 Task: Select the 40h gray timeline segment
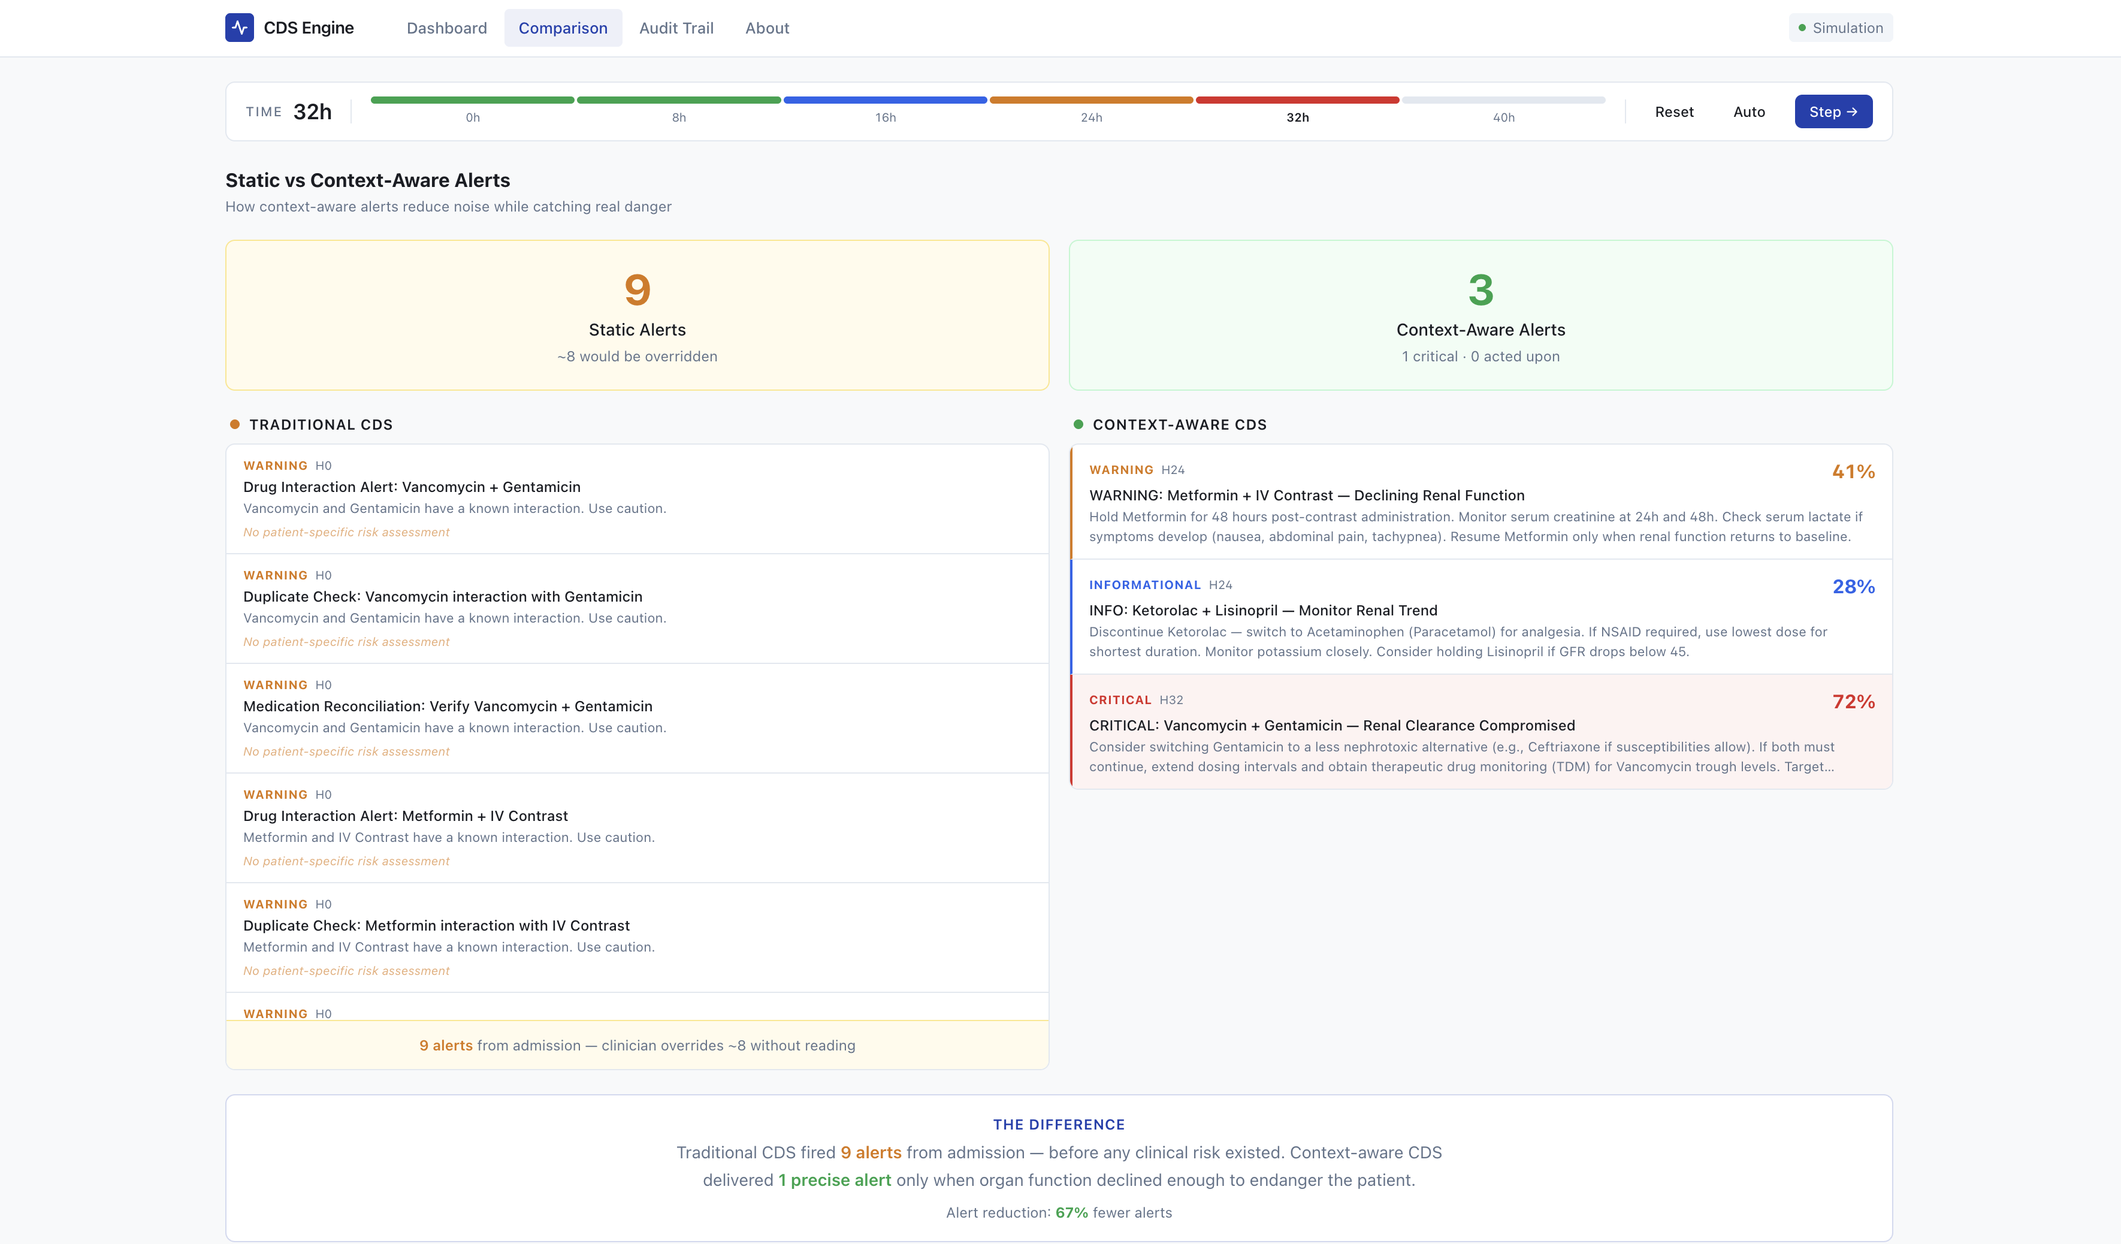1503,101
